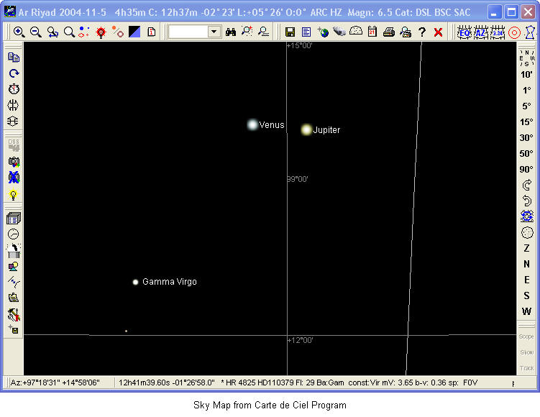The height and width of the screenshot is (417, 540).
Task: Click the +15°00' grid label
Action: pos(300,45)
